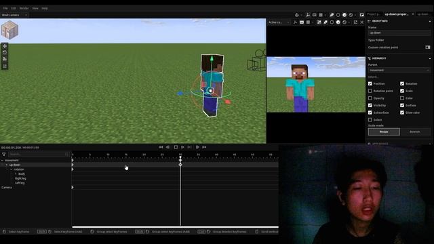This screenshot has height=244, width=434.
Task: Select the bottom tool under the Scale tool
Action: (x=5, y=66)
